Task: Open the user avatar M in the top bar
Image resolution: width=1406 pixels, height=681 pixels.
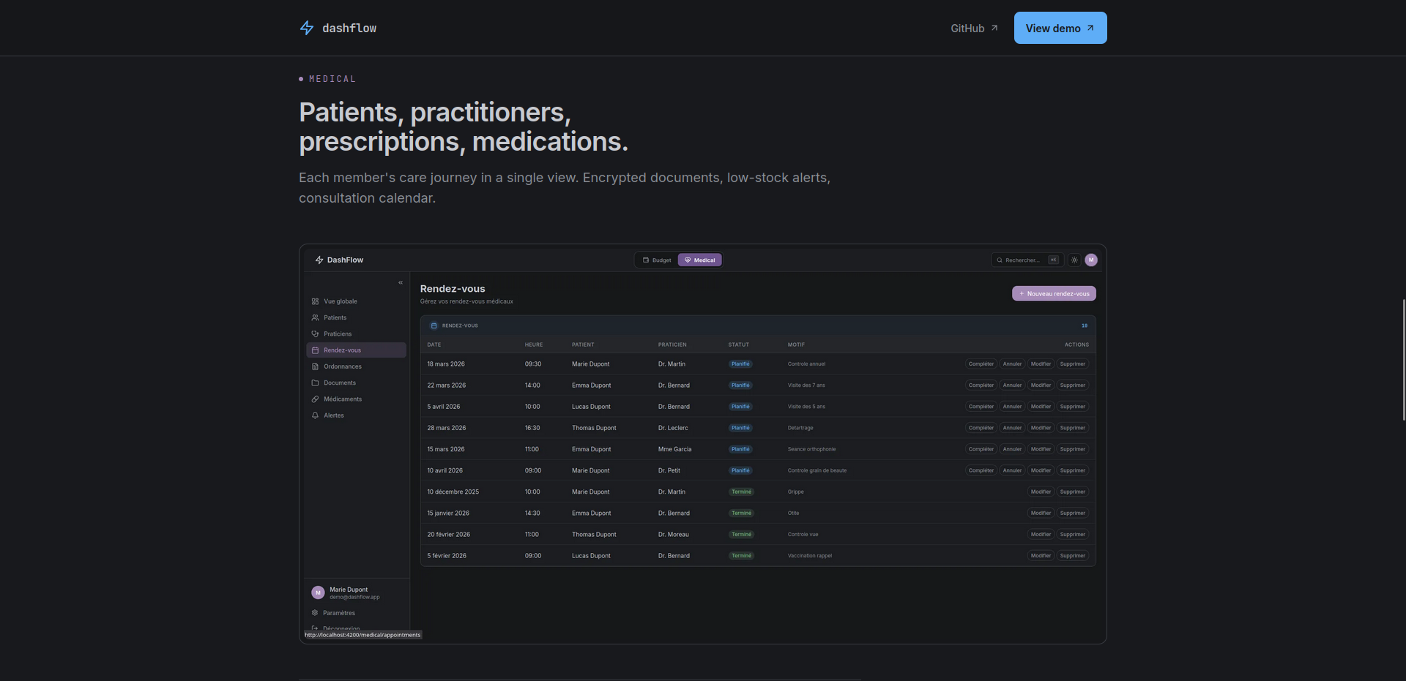Action: tap(1091, 260)
